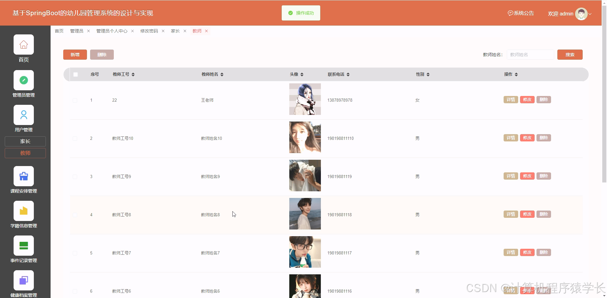Click the 新增 add button
Image resolution: width=607 pixels, height=298 pixels.
(75, 55)
